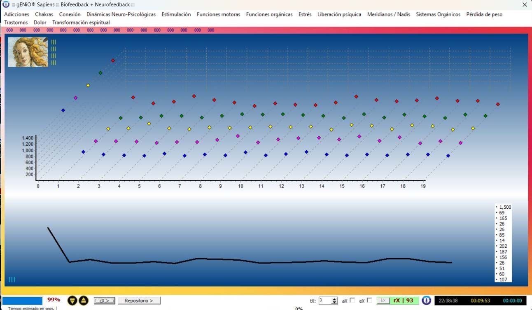Enable the eX checkbox
This screenshot has width=532, height=310.
point(369,300)
